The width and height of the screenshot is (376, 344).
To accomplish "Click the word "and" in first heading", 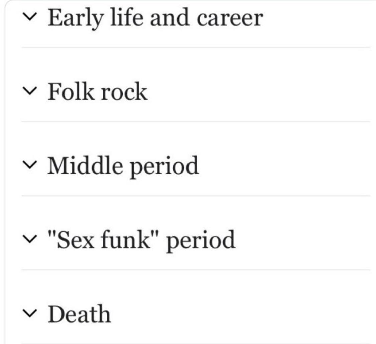I will point(169,17).
